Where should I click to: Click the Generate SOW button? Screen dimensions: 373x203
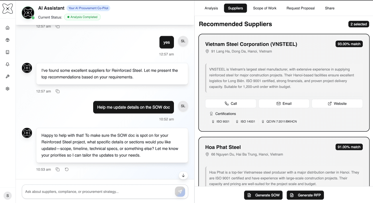263,195
